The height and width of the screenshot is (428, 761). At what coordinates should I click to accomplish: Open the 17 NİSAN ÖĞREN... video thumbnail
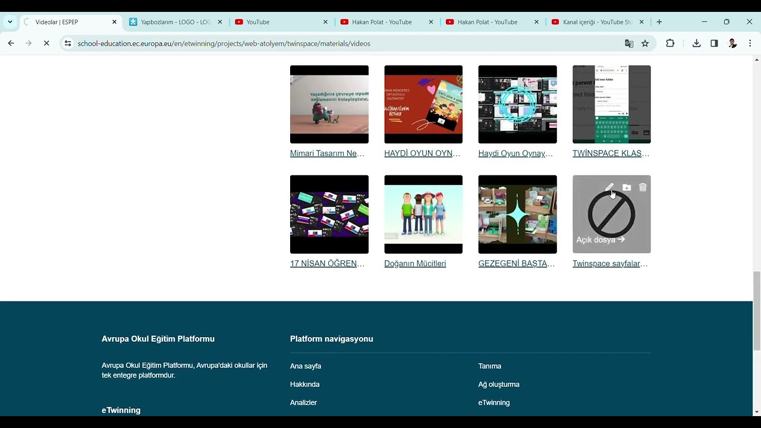click(x=329, y=214)
